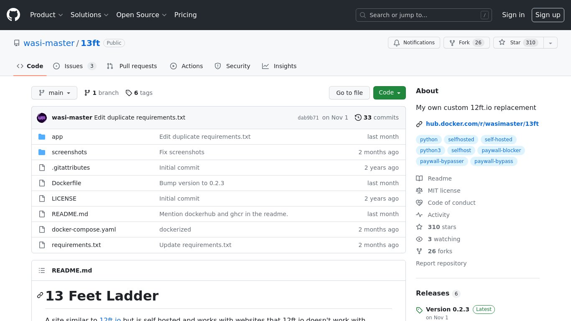
Task: Open the wasi-master owner link
Action: point(49,43)
